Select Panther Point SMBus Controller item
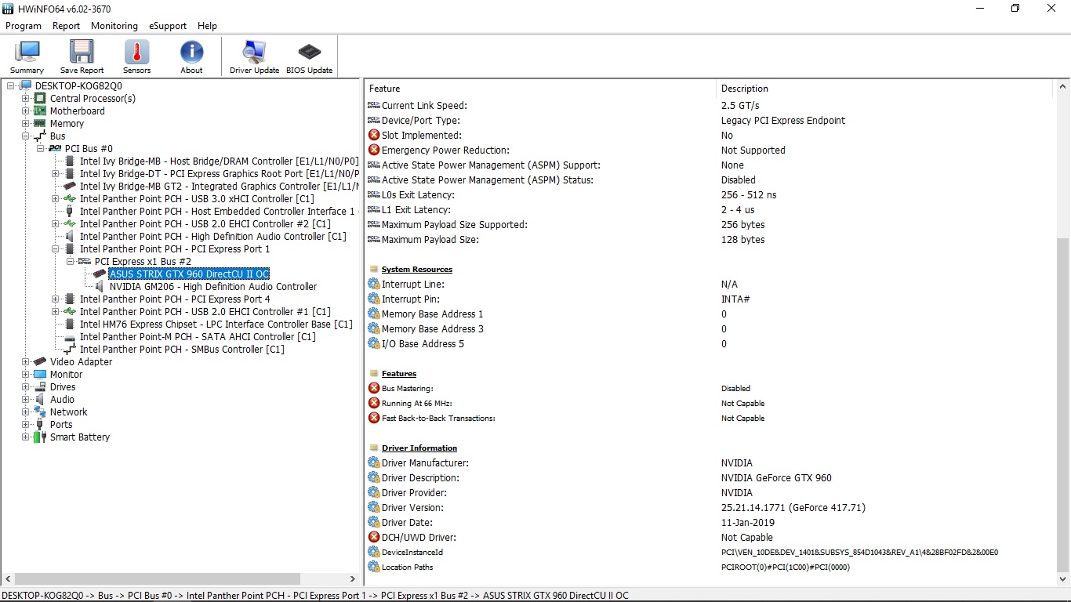1071x602 pixels. pos(182,350)
